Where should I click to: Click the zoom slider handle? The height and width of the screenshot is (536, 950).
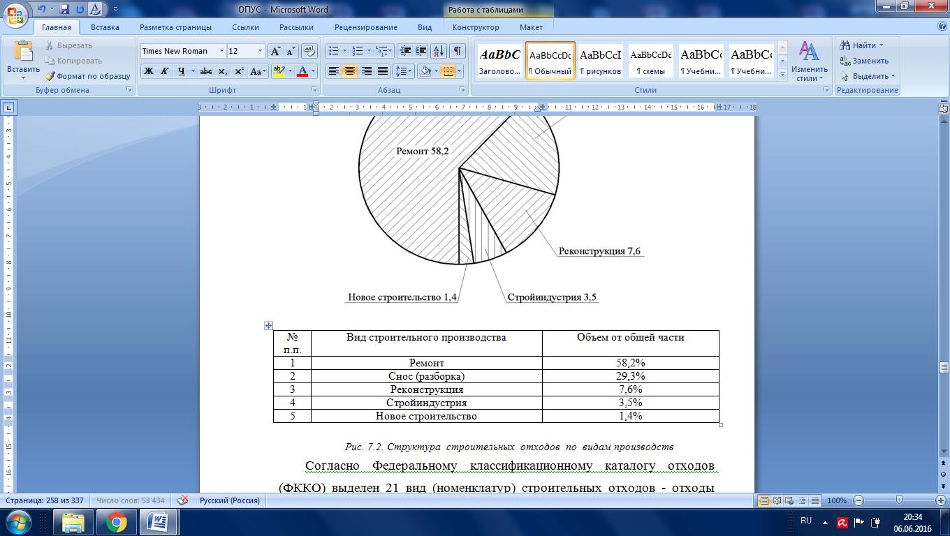(x=899, y=500)
